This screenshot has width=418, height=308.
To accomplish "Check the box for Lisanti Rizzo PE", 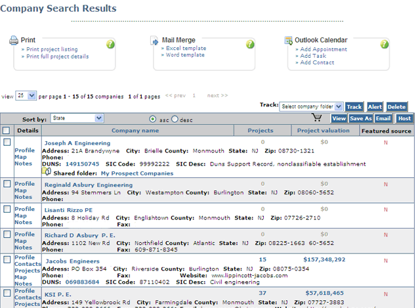I will [7, 209].
